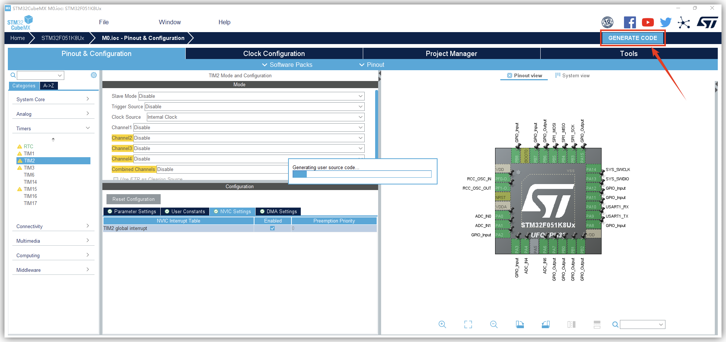
Task: Select TIM3 in the Timers list
Action: [x=29, y=168]
